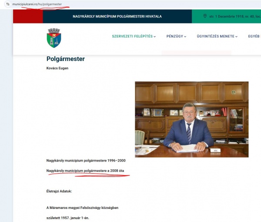The image size is (261, 222).
Task: Click the polgármestere a 2008 óta line
Action: [85, 171]
